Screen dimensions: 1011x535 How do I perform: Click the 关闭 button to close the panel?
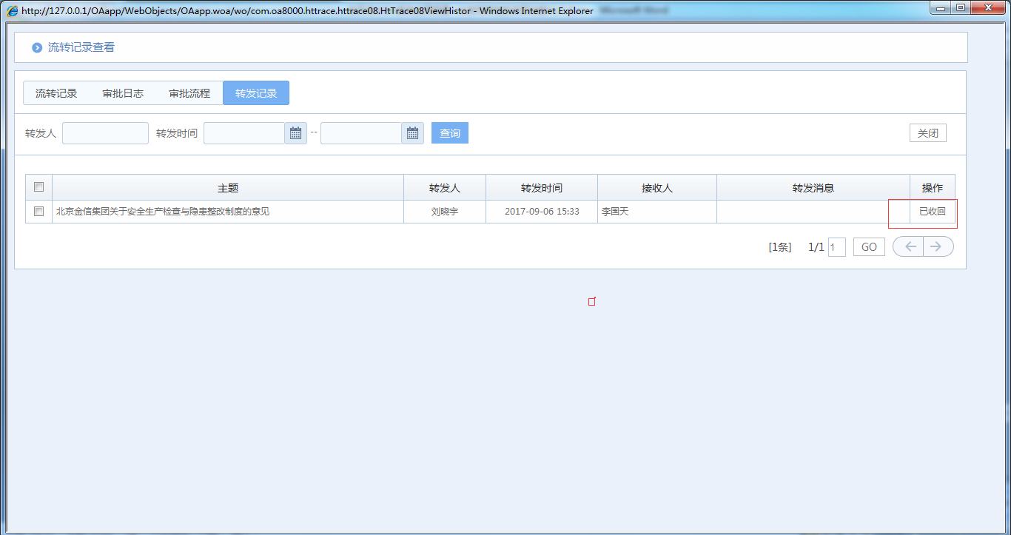tap(928, 132)
